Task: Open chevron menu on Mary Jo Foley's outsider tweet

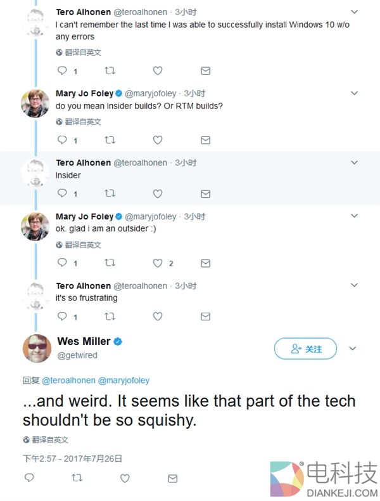Action: (355, 217)
